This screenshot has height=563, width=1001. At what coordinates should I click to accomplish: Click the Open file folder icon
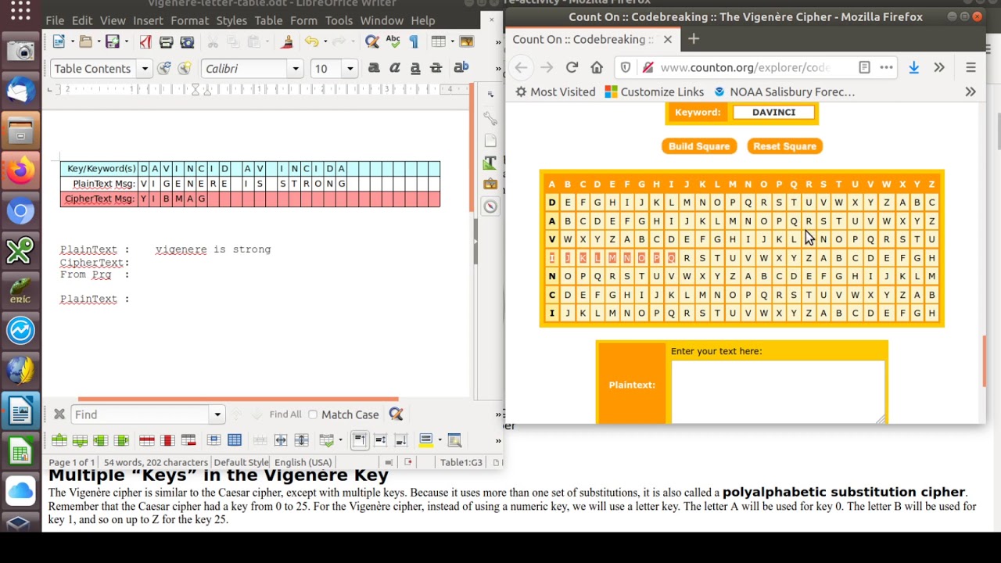click(x=85, y=41)
